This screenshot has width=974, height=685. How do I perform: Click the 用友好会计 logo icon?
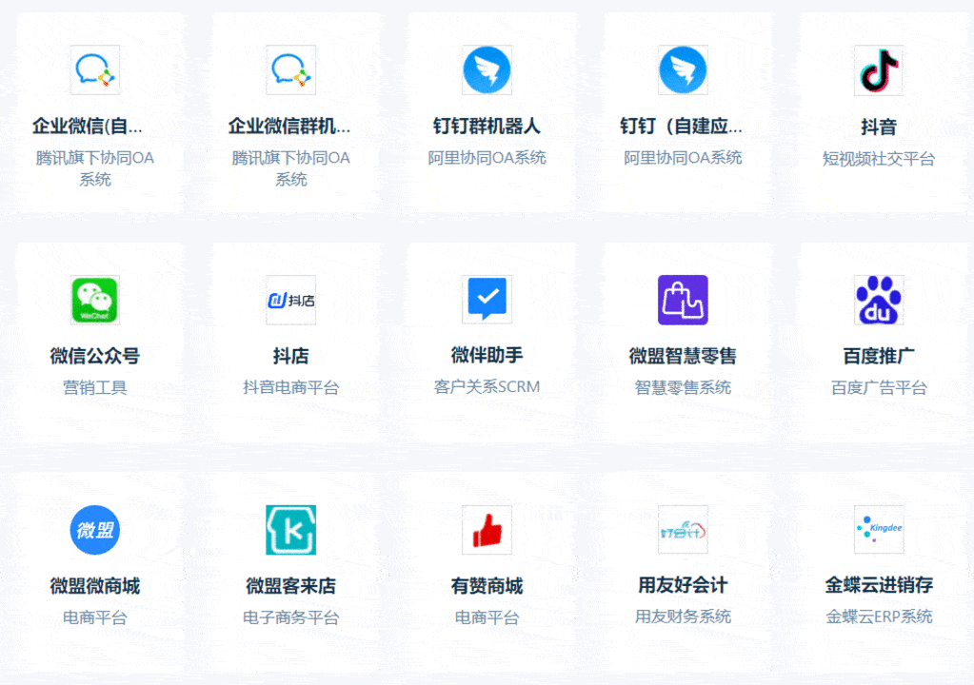pos(682,530)
